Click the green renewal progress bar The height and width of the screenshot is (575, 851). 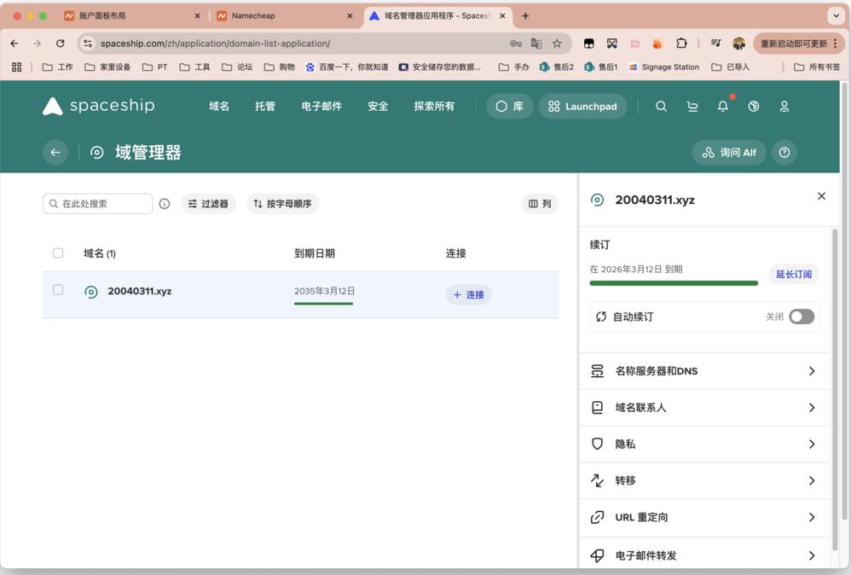pos(674,283)
